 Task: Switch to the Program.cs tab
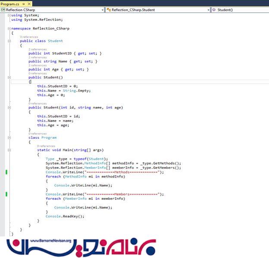pyautogui.click(x=9, y=3)
